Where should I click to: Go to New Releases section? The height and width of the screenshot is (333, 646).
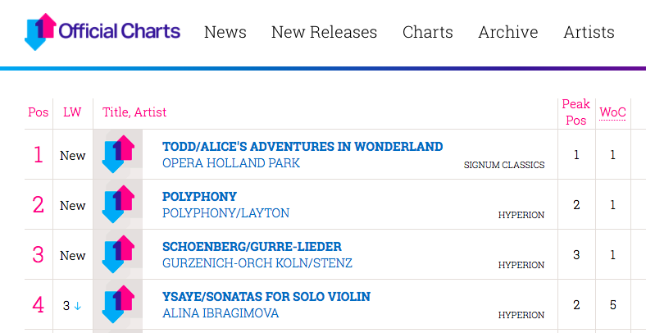[x=324, y=32]
